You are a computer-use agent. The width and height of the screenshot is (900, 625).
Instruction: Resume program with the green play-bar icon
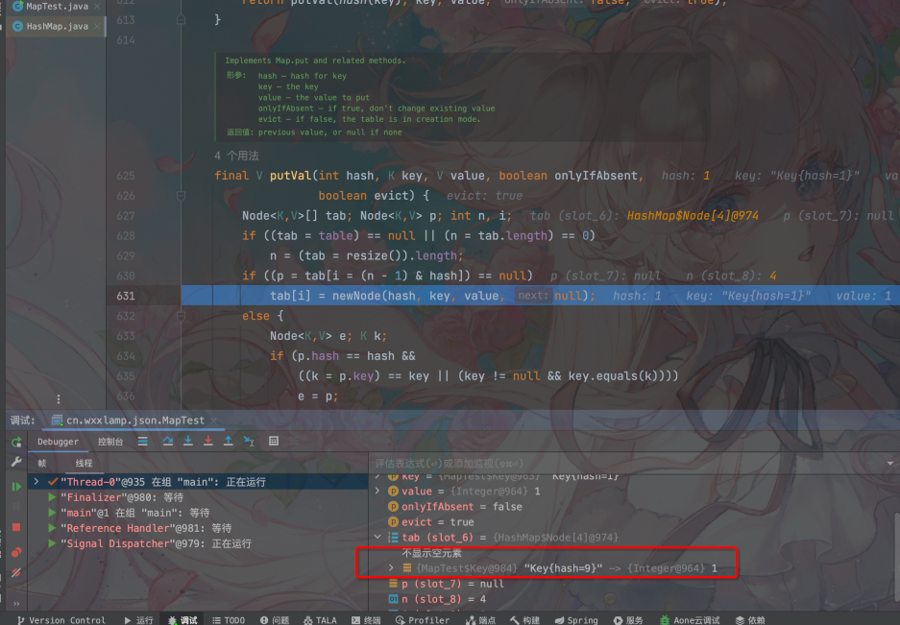coord(16,487)
